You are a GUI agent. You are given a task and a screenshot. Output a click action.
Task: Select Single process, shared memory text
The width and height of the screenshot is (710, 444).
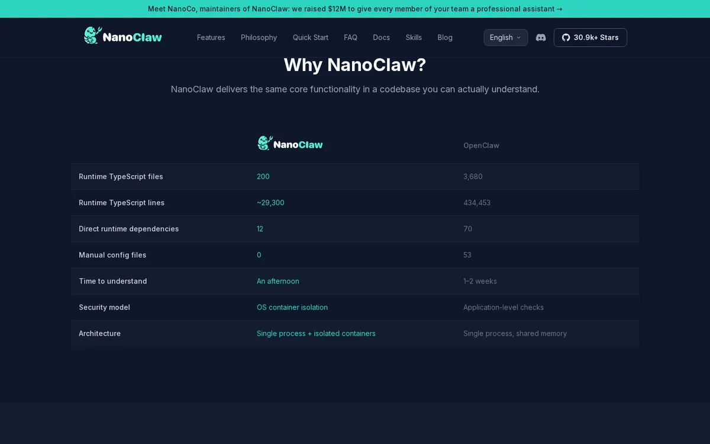(x=515, y=333)
